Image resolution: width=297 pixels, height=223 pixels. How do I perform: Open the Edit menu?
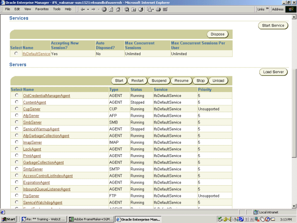17,9
